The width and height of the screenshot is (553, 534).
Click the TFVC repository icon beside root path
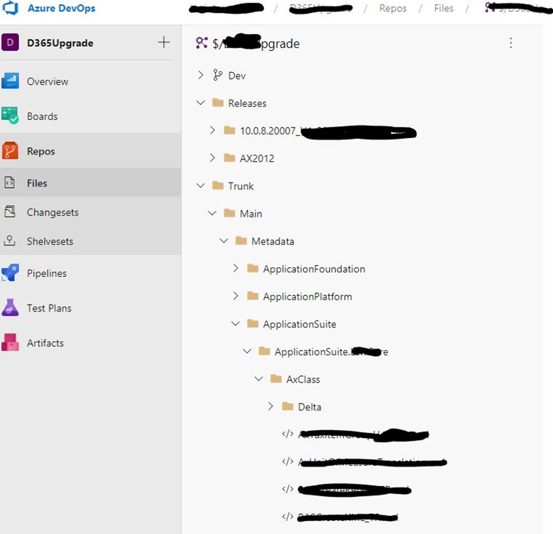(x=201, y=43)
